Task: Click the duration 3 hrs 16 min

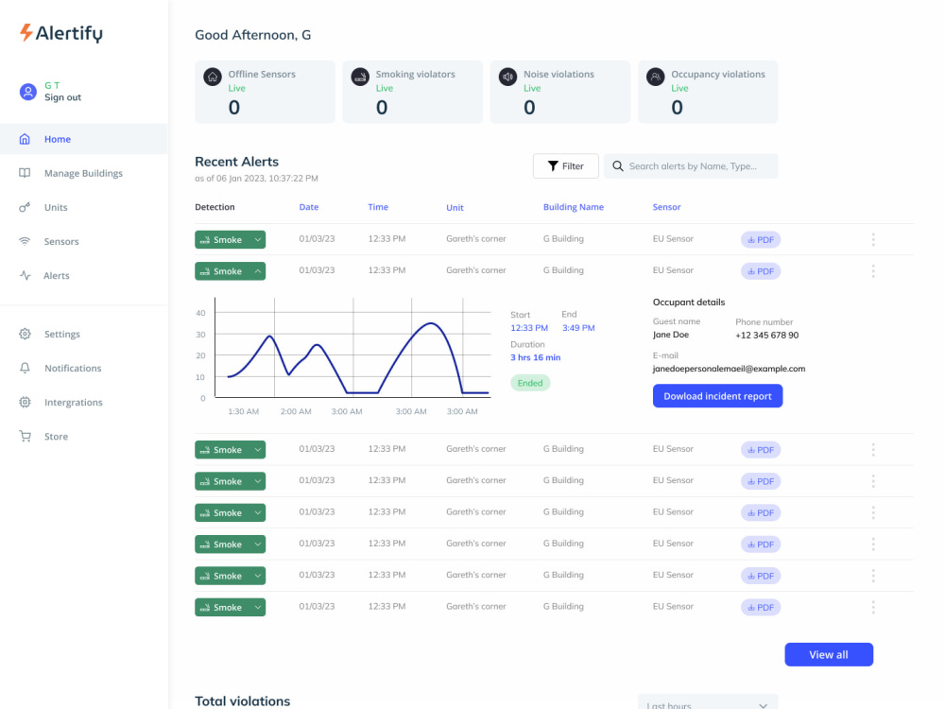Action: coord(535,357)
